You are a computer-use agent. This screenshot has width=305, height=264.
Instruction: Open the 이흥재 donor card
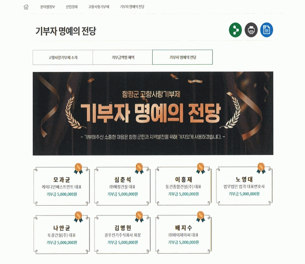tap(183, 186)
